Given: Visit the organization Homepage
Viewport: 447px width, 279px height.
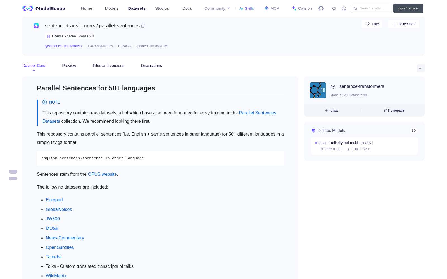Looking at the screenshot, I should coord(394,110).
